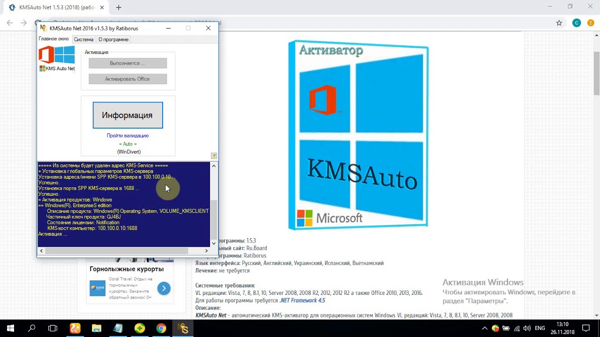The height and width of the screenshot is (337, 600).
Task: Open the green plus app on the taskbar
Action: [x=139, y=328]
